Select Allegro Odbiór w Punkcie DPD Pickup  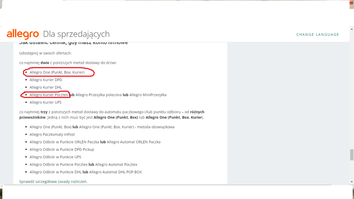(62, 149)
